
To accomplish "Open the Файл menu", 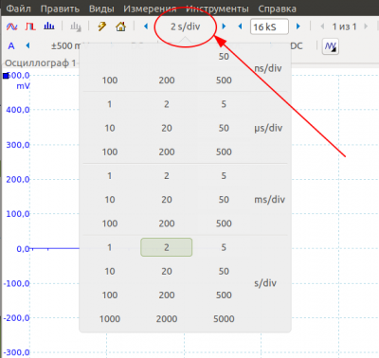I will (18, 9).
